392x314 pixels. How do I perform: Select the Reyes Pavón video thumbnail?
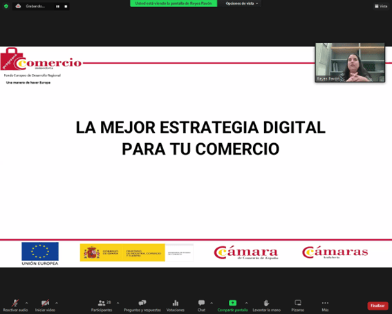pos(350,62)
